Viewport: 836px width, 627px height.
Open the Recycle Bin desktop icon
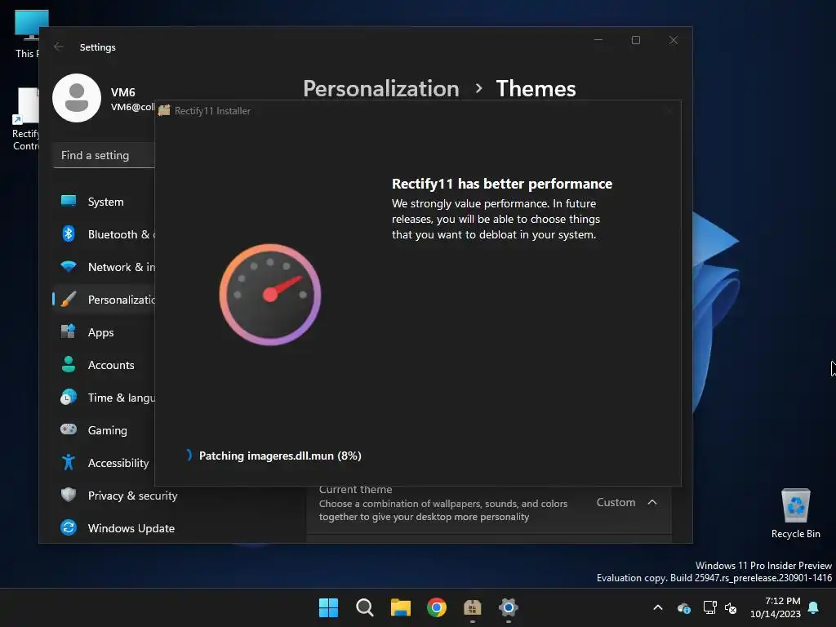795,513
